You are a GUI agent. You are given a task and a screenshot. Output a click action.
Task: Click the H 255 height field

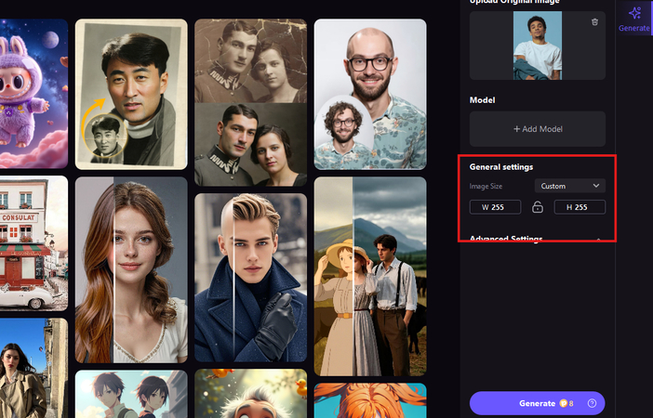tap(580, 207)
